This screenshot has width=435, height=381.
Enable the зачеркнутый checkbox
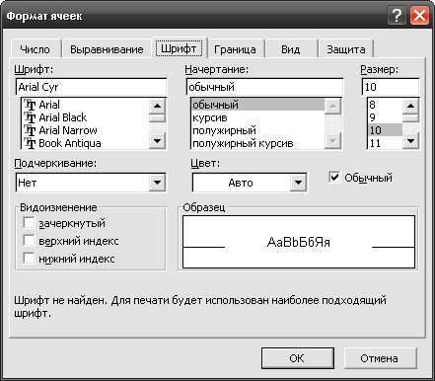tap(29, 223)
